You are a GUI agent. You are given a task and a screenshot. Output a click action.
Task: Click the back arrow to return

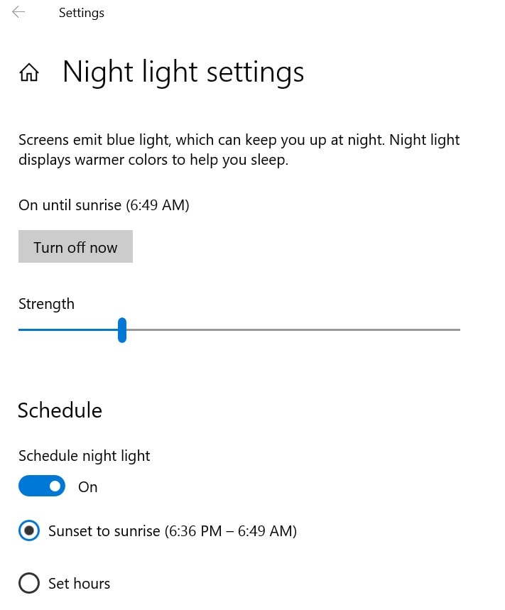pos(18,11)
